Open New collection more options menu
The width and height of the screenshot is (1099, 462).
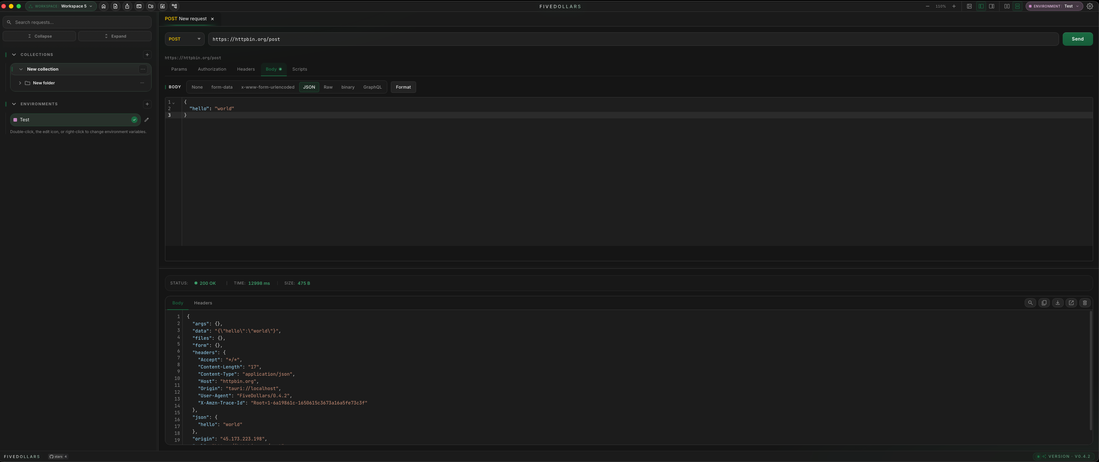click(x=143, y=69)
